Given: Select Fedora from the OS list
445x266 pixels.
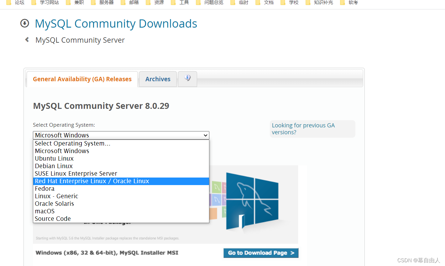Looking at the screenshot, I should pos(121,189).
